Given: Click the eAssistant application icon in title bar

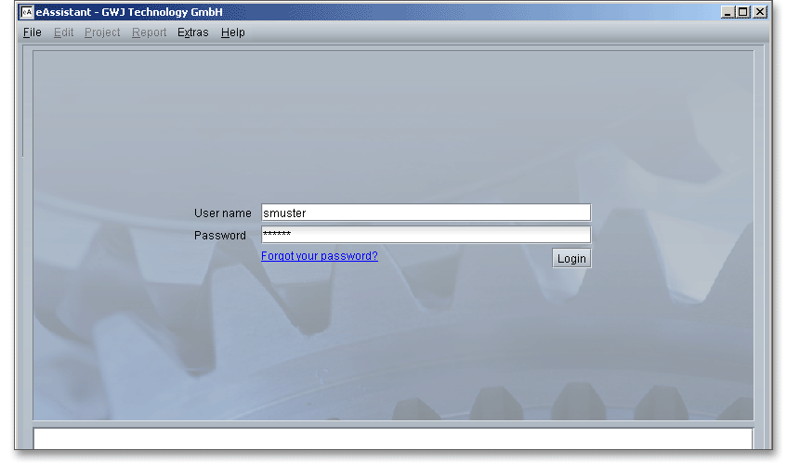Looking at the screenshot, I should (x=27, y=13).
